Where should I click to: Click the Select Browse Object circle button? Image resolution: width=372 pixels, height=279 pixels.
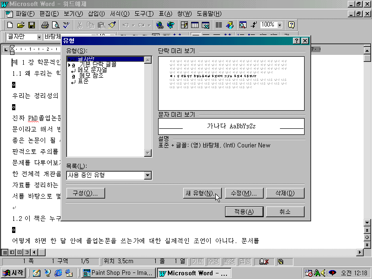tap(367, 238)
